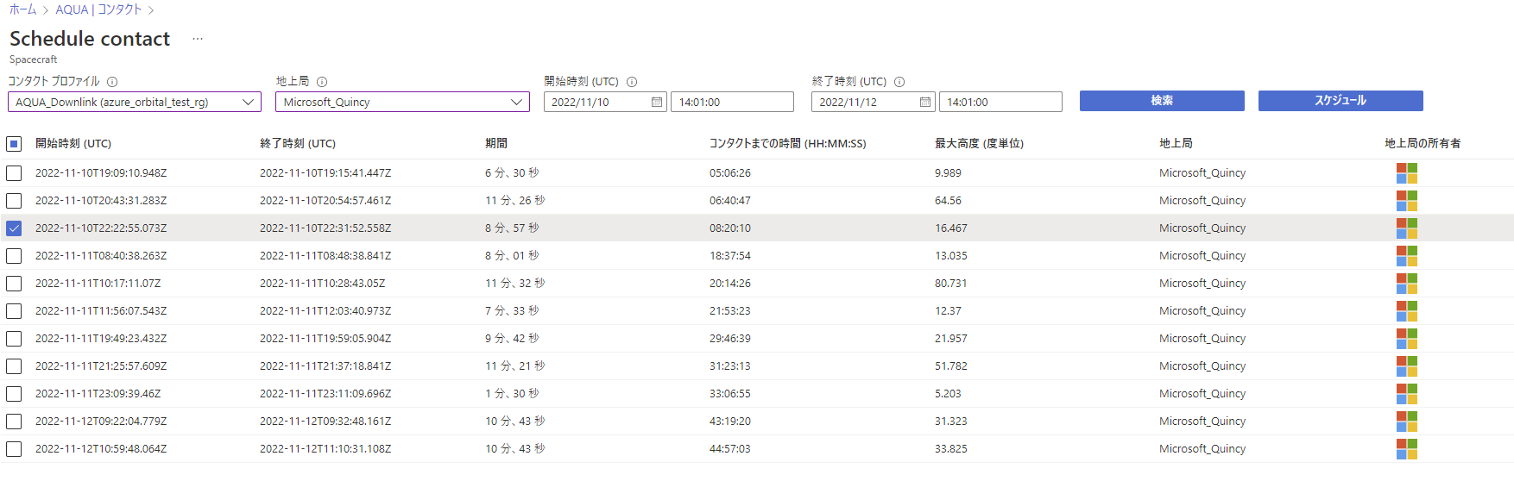Open calendar picker for end date 2022/11/12
The width and height of the screenshot is (1514, 481).
tap(925, 102)
